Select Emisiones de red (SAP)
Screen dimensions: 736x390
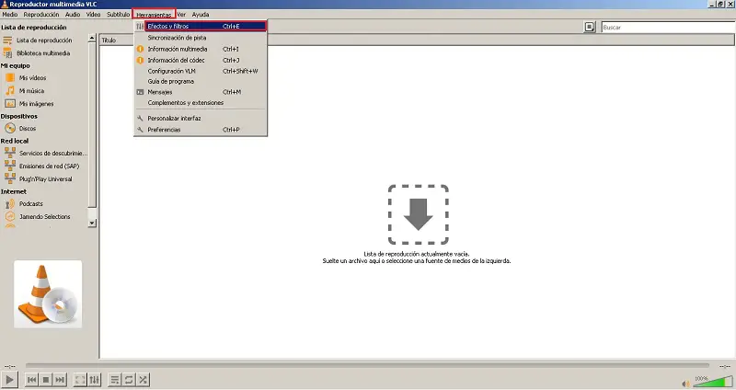(x=50, y=166)
